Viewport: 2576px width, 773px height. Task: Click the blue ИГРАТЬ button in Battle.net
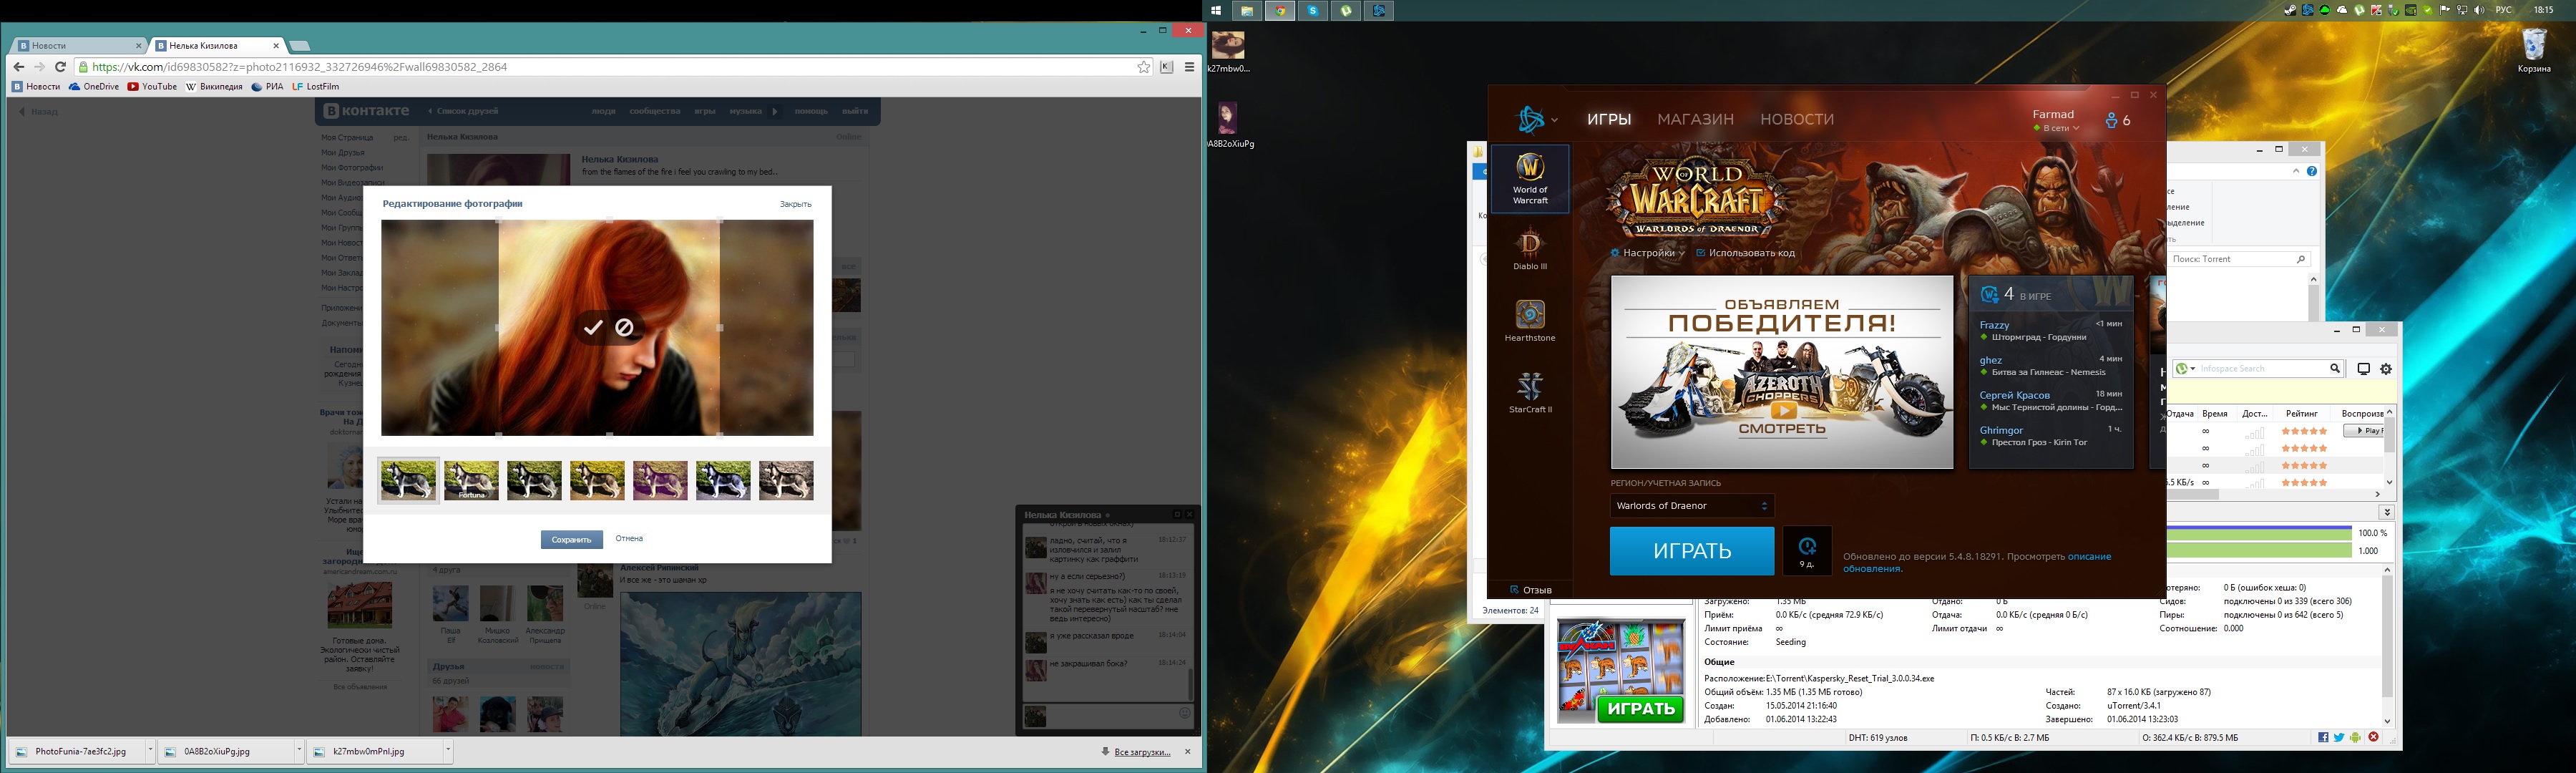[x=1692, y=551]
